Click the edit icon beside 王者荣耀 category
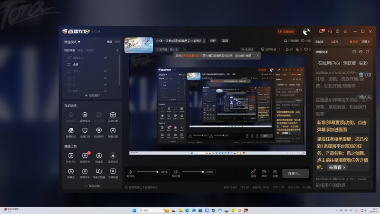The width and height of the screenshot is (380, 214). pos(184,49)
